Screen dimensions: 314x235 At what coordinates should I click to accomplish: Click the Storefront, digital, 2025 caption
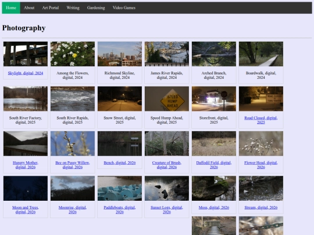(x=214, y=120)
